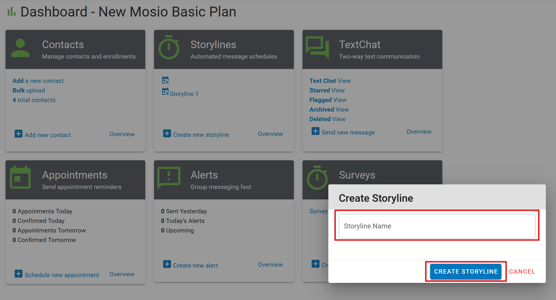Click the Surveys stopwatch icon
The width and height of the screenshot is (556, 300).
pyautogui.click(x=317, y=178)
